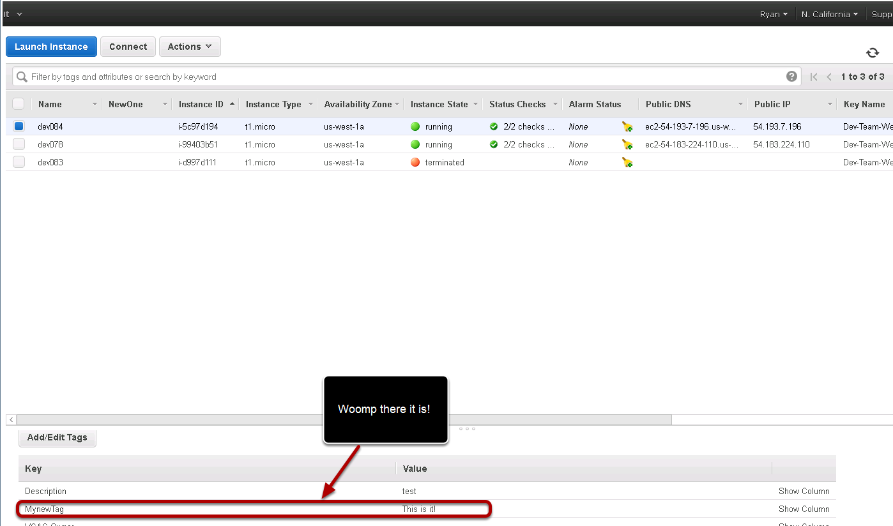The width and height of the screenshot is (893, 526).
Task: Go to first page of results icon
Action: coord(814,77)
